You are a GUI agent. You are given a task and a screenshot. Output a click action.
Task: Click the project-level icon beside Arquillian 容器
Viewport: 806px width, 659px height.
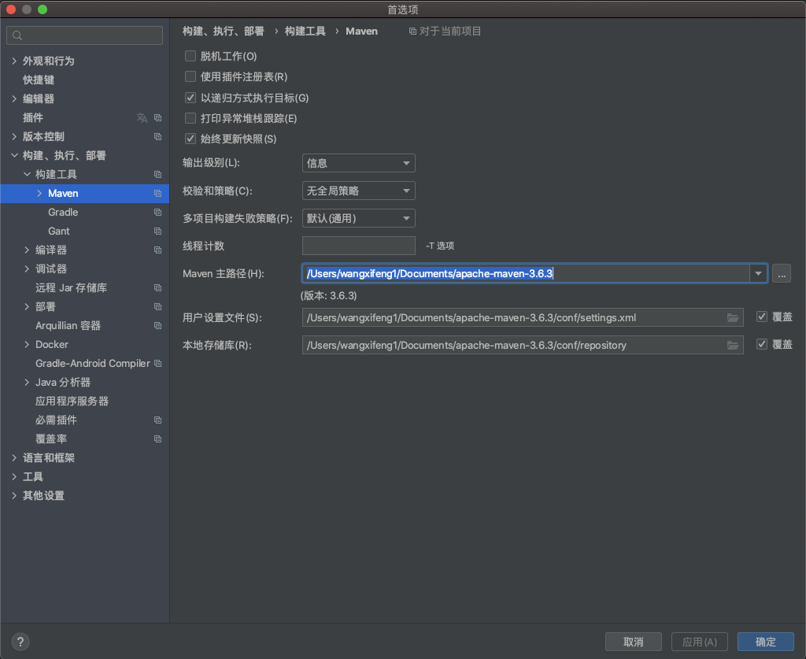[x=157, y=325]
